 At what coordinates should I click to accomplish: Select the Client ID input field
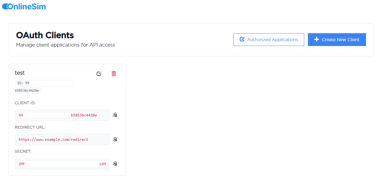click(62, 115)
